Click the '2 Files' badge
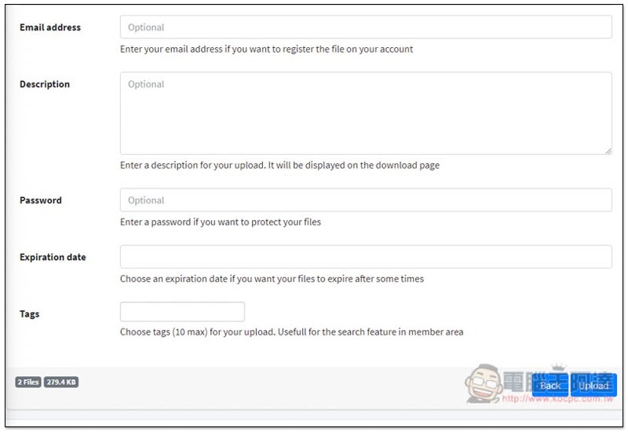This screenshot has height=432, width=628. pos(28,383)
